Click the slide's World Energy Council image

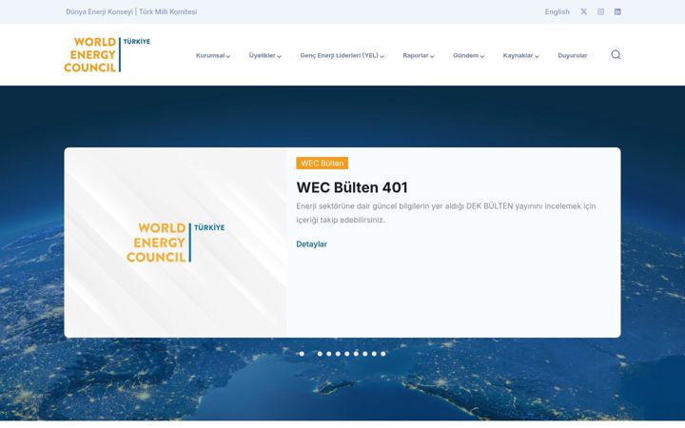pos(176,243)
